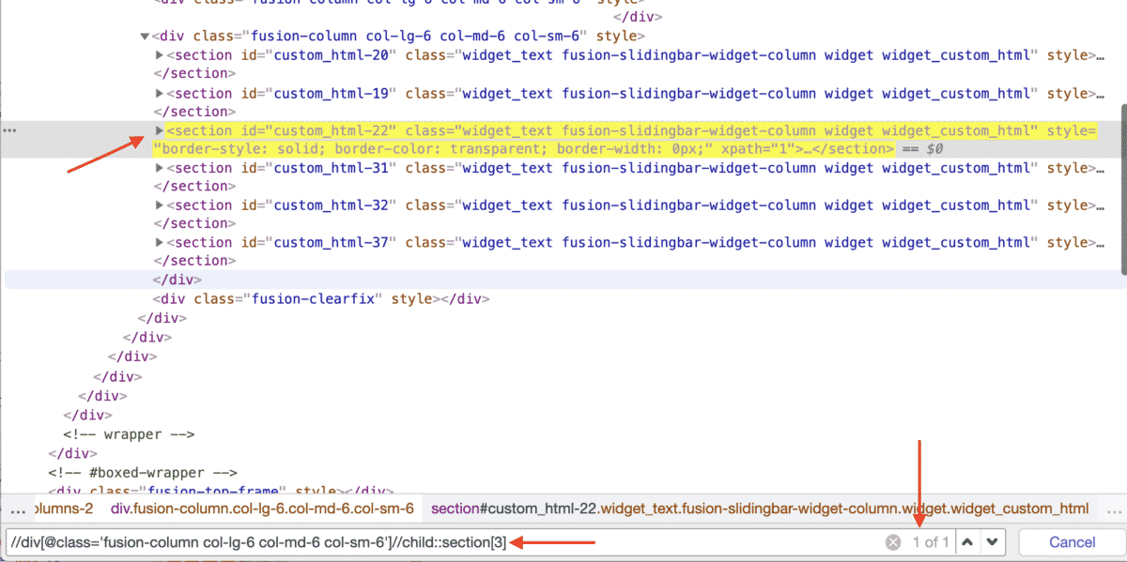Expand the custom_html-32 section node
Image resolution: width=1127 pixels, height=562 pixels.
160,205
